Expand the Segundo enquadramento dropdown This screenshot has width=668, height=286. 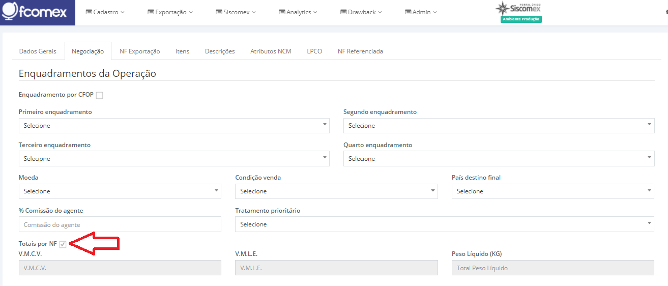[499, 126]
